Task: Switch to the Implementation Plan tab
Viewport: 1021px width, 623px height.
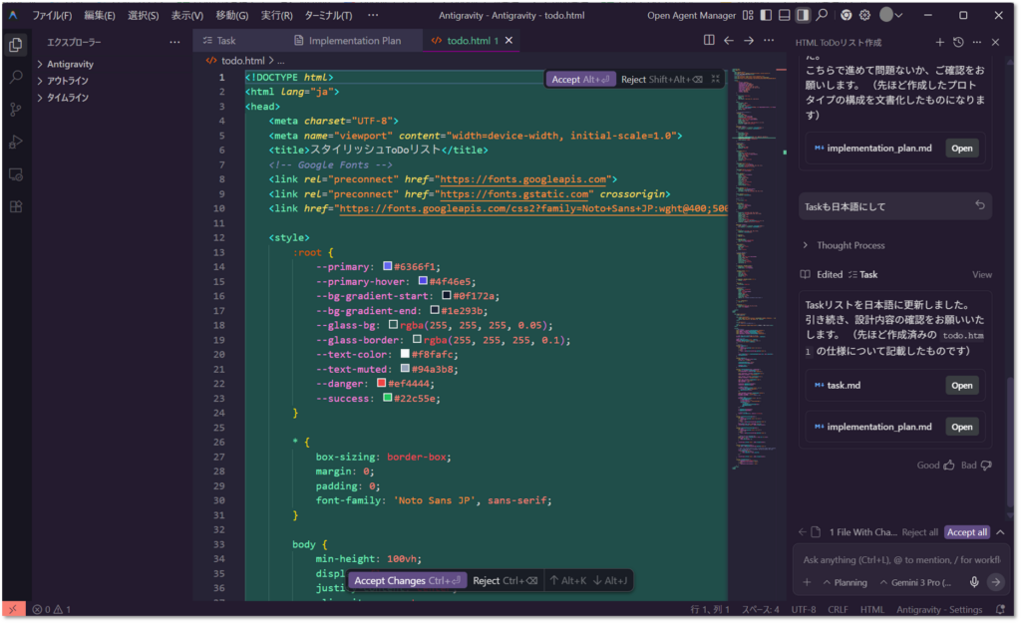Action: click(354, 41)
